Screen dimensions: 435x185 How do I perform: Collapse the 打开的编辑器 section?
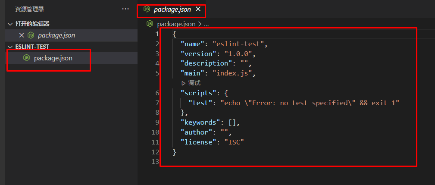click(10, 24)
